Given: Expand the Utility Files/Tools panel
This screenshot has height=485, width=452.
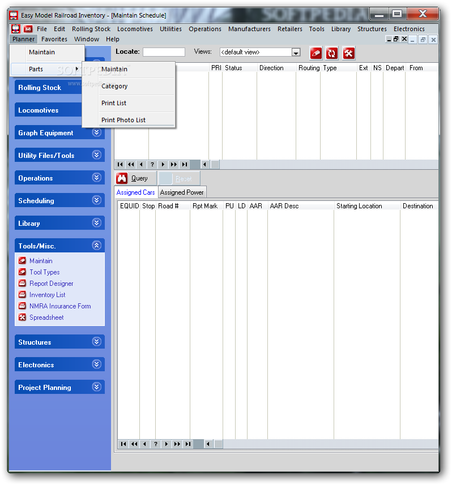Looking at the screenshot, I should (x=97, y=155).
